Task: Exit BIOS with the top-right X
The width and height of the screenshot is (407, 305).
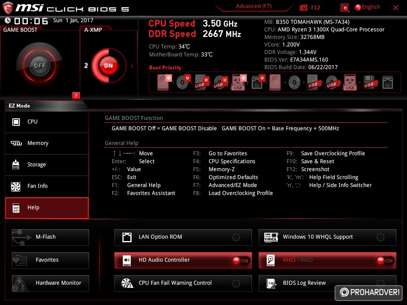Action: (395, 8)
